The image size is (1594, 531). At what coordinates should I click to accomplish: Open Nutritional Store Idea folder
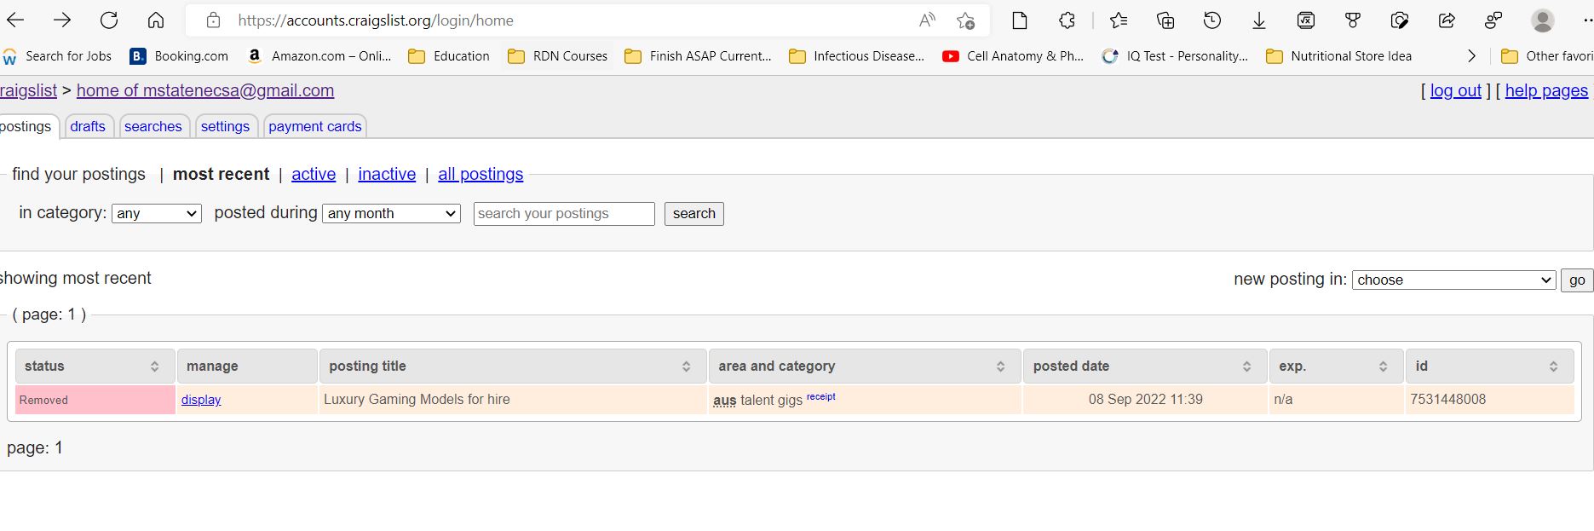point(1339,56)
